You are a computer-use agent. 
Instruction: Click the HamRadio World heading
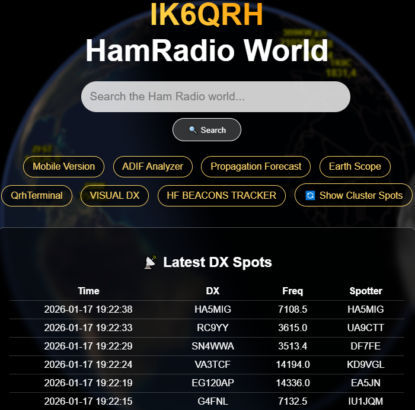207,50
